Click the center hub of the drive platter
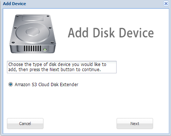This screenshot has width=171, height=136. [33, 32]
